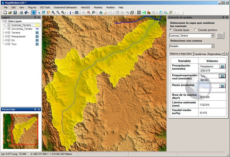This screenshot has width=230, height=157.
Task: Toggle Corrientes_Terreno layer checkbox
Action: (x=9, y=29)
